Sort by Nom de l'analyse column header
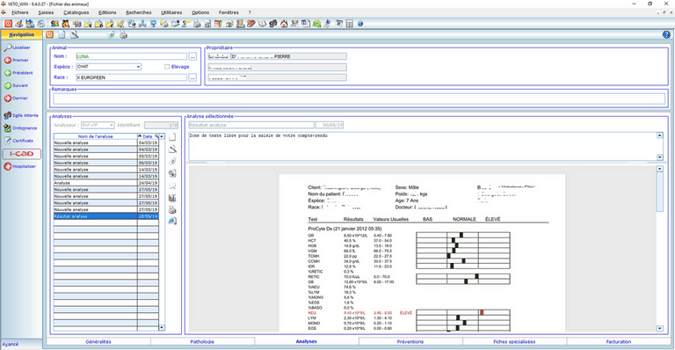Screen dimensions: 675x350 click(95, 136)
